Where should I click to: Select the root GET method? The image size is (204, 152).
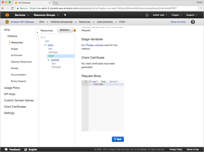(47, 41)
